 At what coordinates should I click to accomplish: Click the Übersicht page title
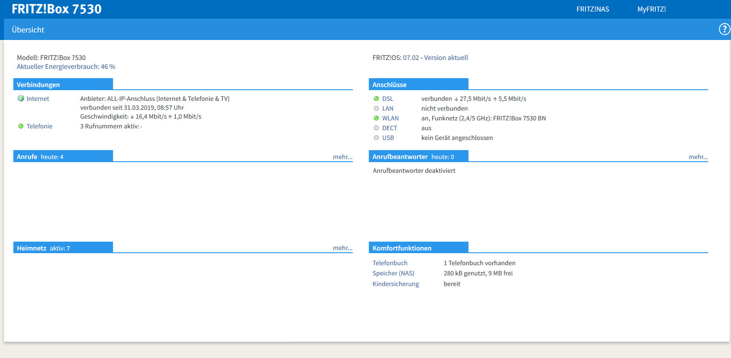coord(28,30)
